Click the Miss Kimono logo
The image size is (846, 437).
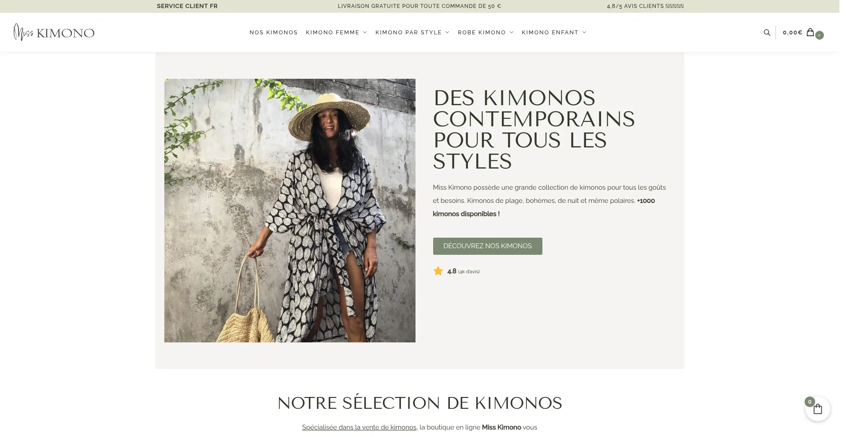point(54,33)
